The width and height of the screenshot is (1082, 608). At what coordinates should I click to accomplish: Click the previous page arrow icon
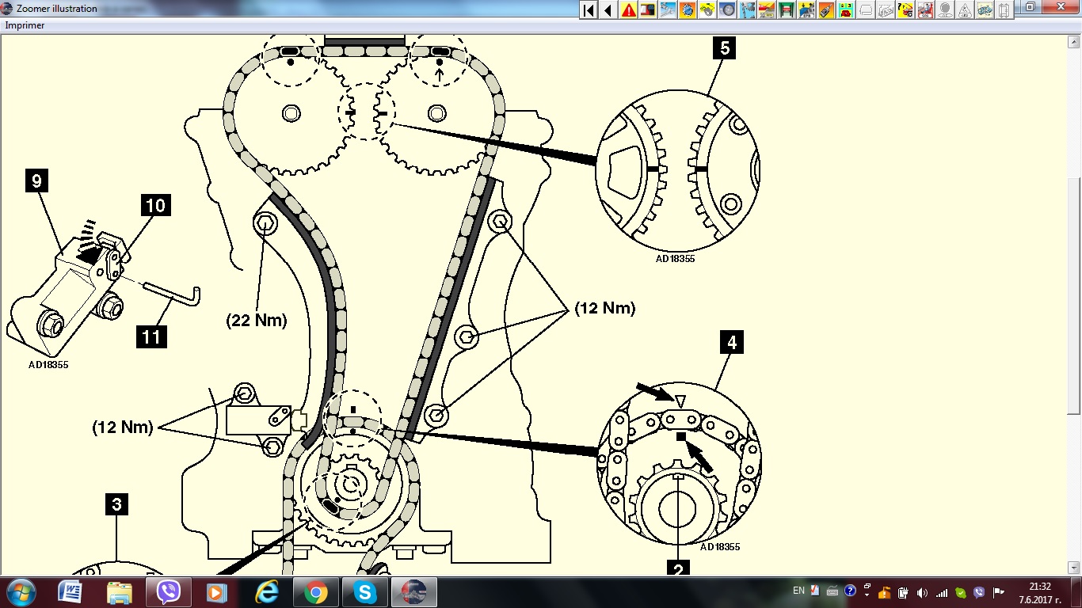[608, 10]
